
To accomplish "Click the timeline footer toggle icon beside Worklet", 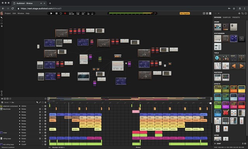I will coord(50,147).
